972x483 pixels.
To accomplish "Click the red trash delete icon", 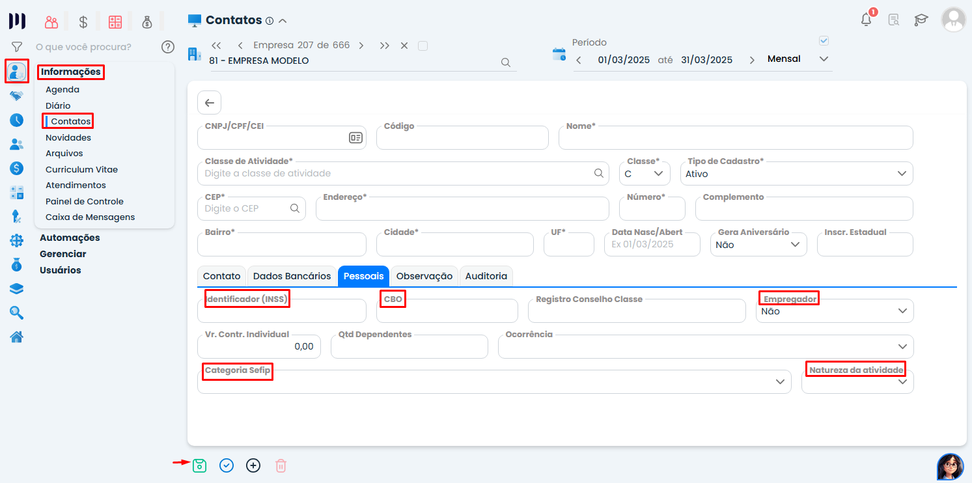I will click(281, 465).
